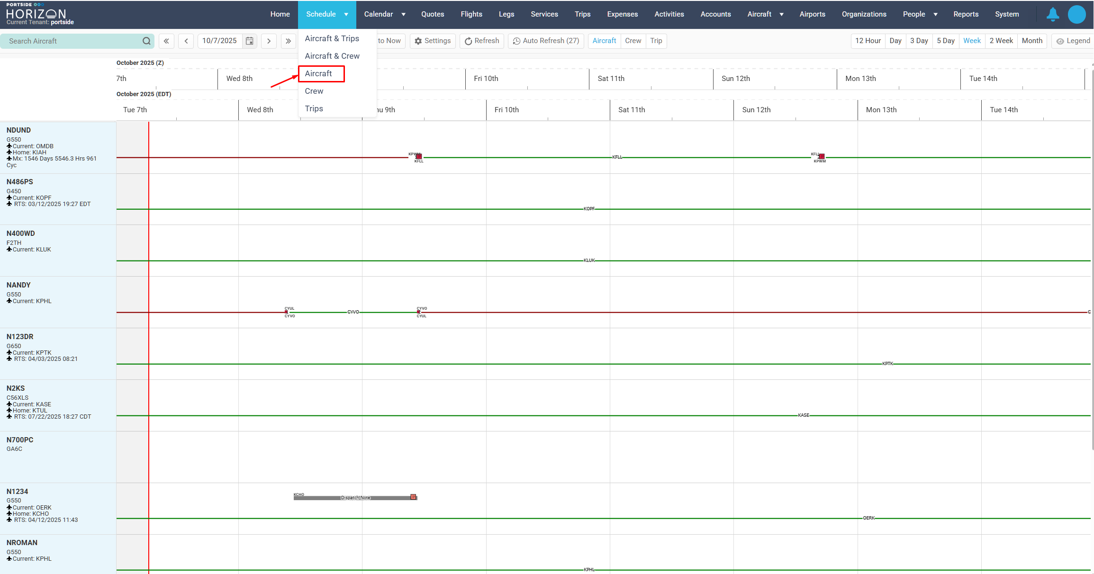Select Aircraft in Schedule dropdown menu
1094x574 pixels.
click(x=318, y=73)
